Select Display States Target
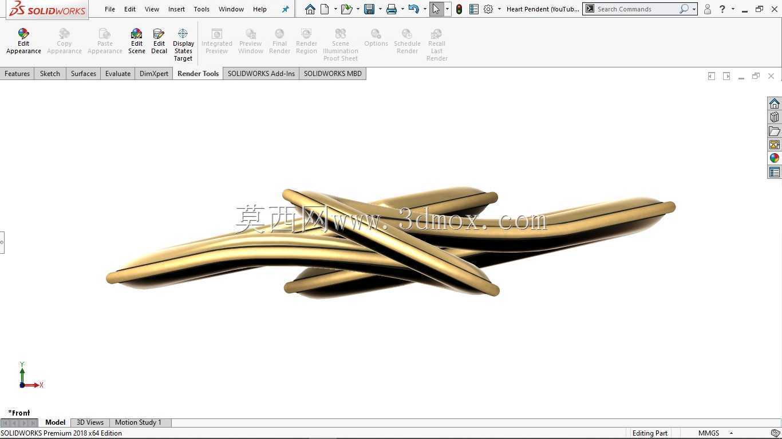Viewport: 782px width, 439px height. coord(183,45)
